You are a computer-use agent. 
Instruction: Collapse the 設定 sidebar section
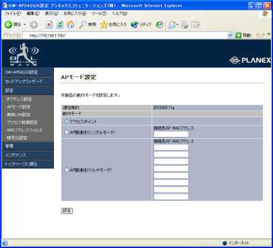coord(28,91)
